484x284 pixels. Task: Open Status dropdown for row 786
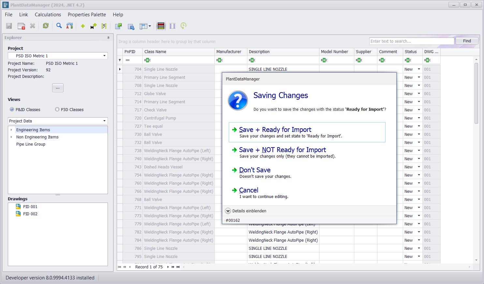point(419,248)
